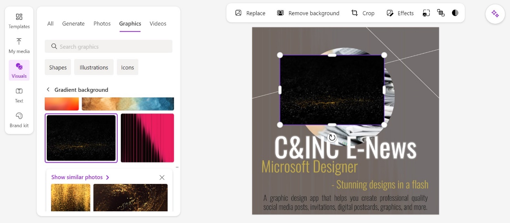
Task: Switch to the Photos tab
Action: coord(102,24)
